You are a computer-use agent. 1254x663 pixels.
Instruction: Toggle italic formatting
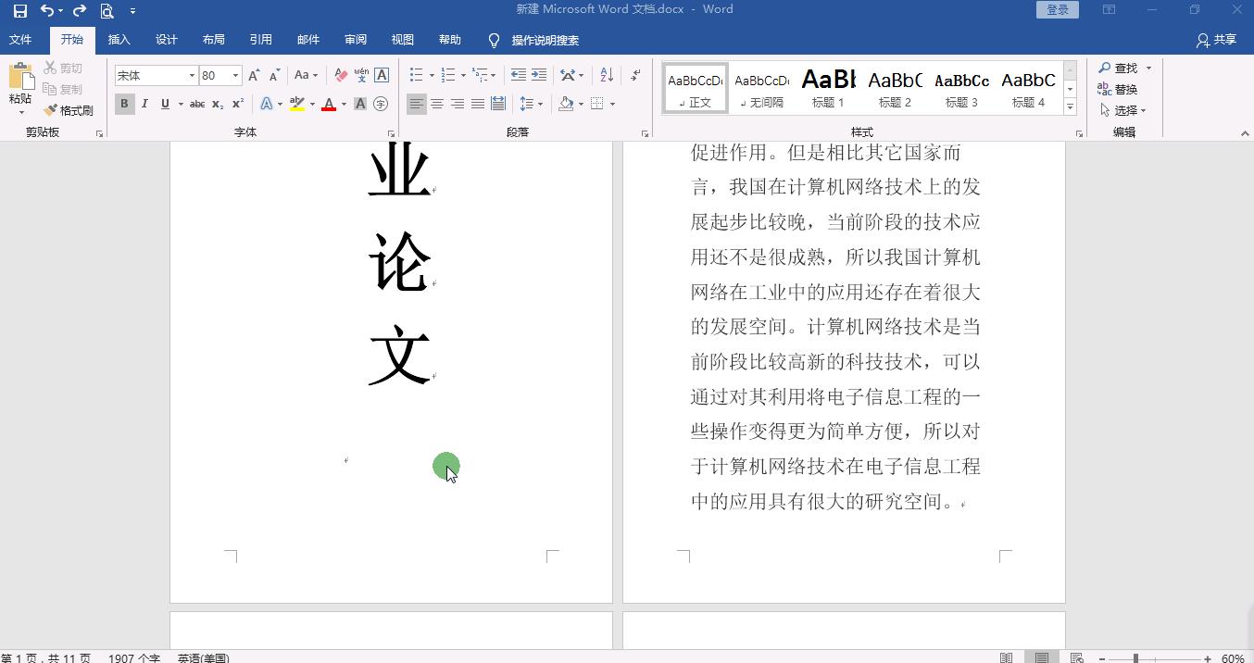144,104
